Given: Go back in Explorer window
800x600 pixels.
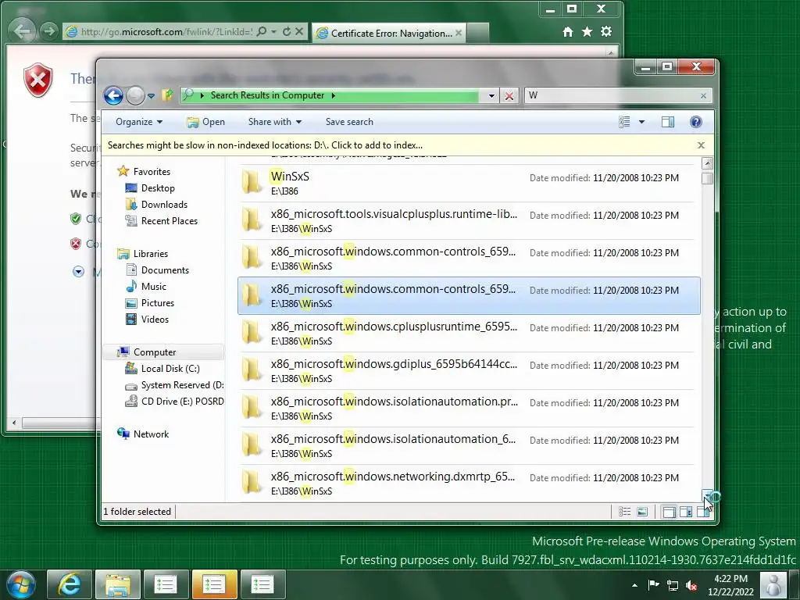Looking at the screenshot, I should click(x=113, y=95).
